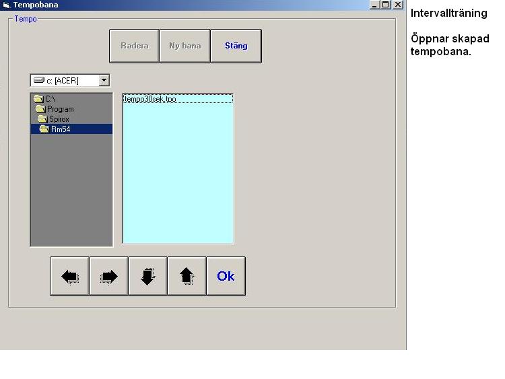The width and height of the screenshot is (505, 379).
Task: Click the Rm54 open folder icon
Action: pos(44,129)
